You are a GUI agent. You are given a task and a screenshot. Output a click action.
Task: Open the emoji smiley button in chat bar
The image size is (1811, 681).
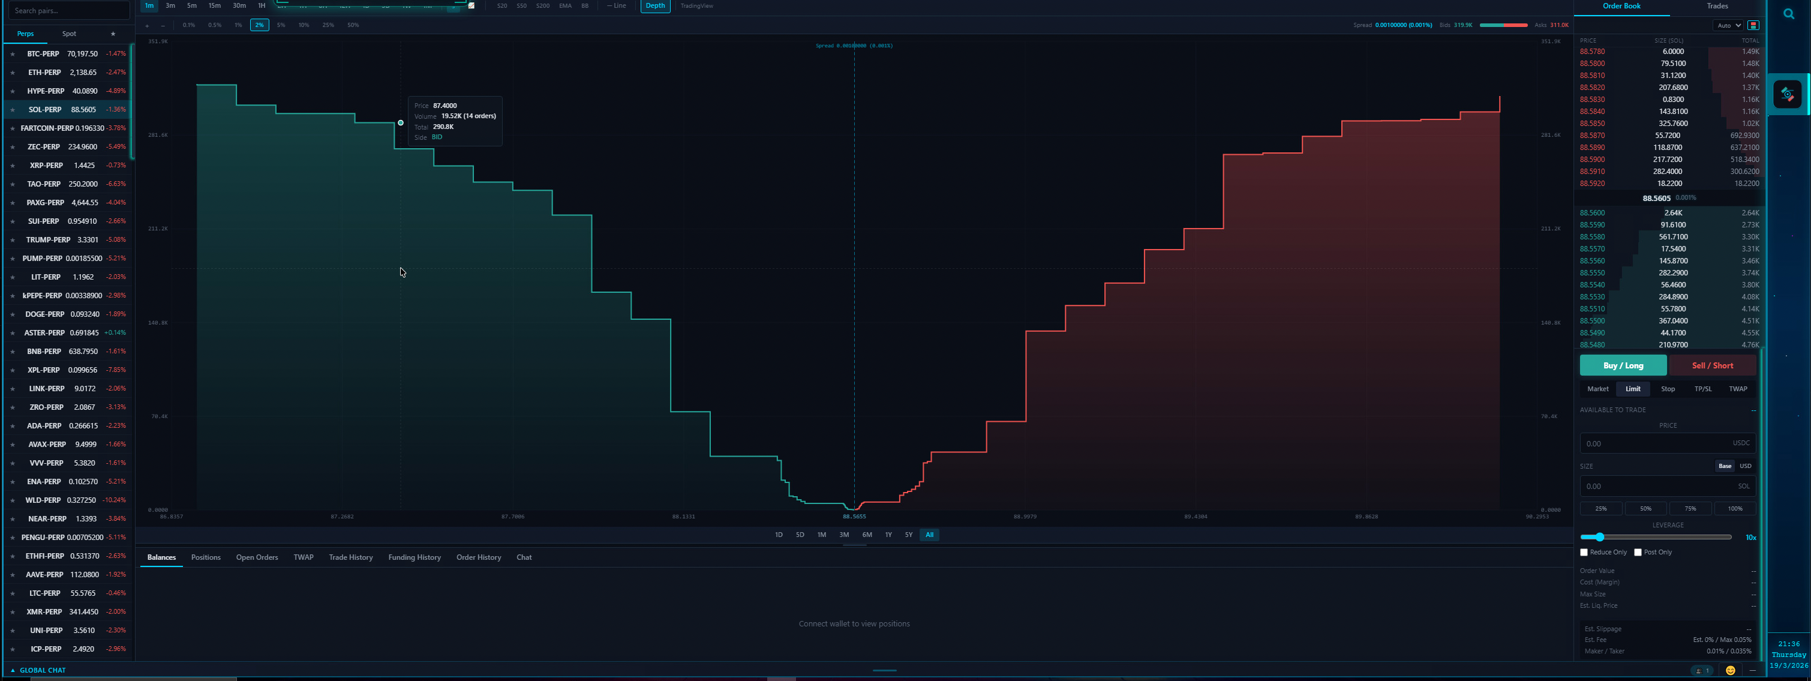[1730, 670]
